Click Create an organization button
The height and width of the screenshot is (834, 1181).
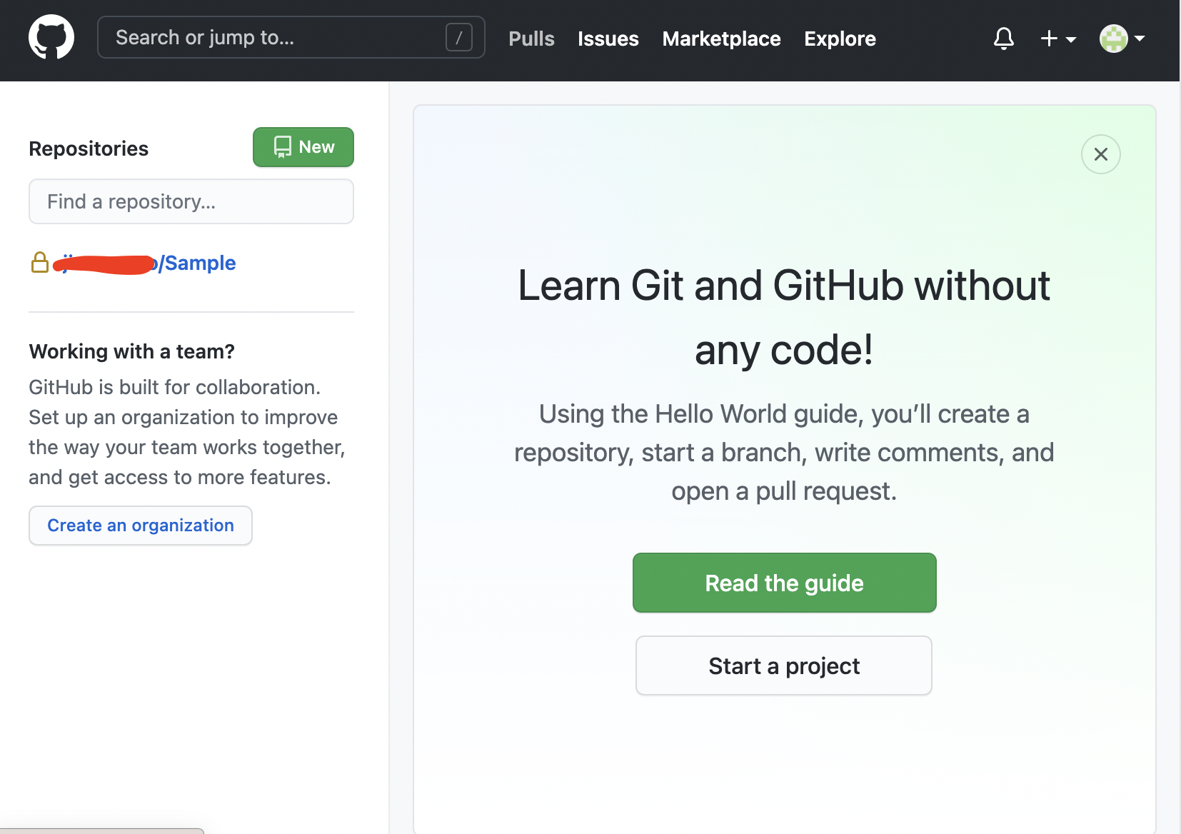[141, 526]
